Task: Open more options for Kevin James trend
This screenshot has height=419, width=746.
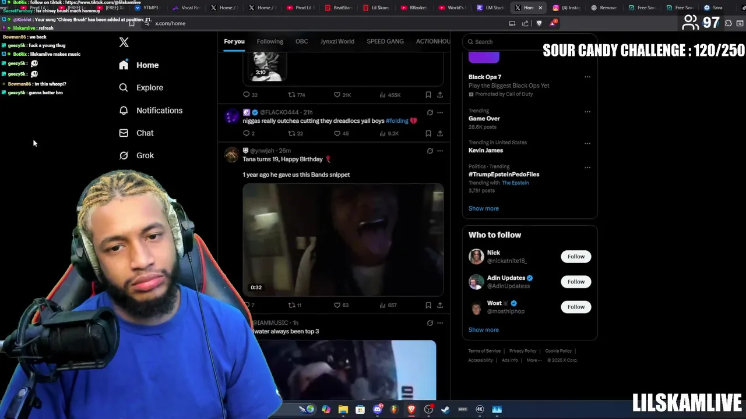Action: (587, 143)
